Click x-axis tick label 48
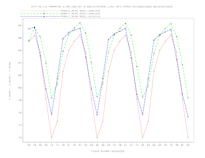The width and height of the screenshot is (205, 158). [120, 145]
